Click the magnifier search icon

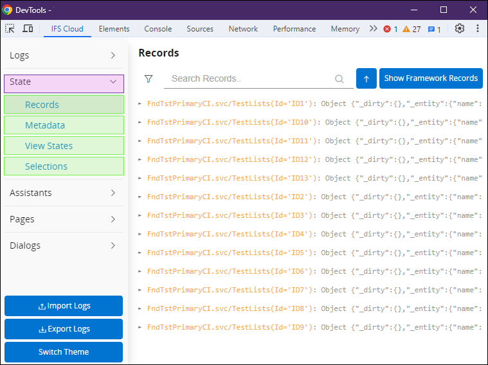pyautogui.click(x=339, y=79)
